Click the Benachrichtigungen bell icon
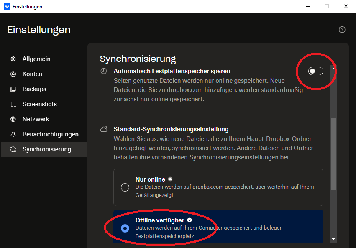The width and height of the screenshot is (356, 248). pyautogui.click(x=13, y=134)
